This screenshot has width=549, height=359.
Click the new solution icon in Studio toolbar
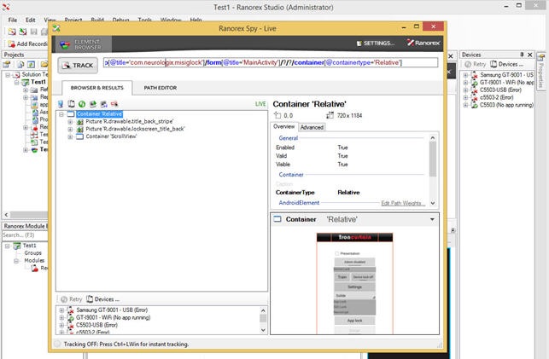[x=12, y=32]
